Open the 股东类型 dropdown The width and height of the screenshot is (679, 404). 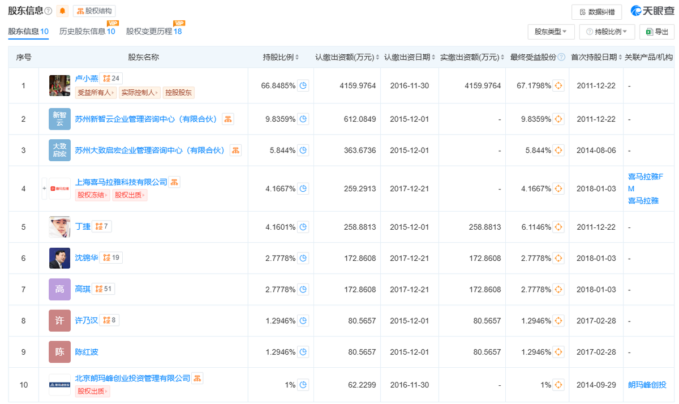coord(551,32)
